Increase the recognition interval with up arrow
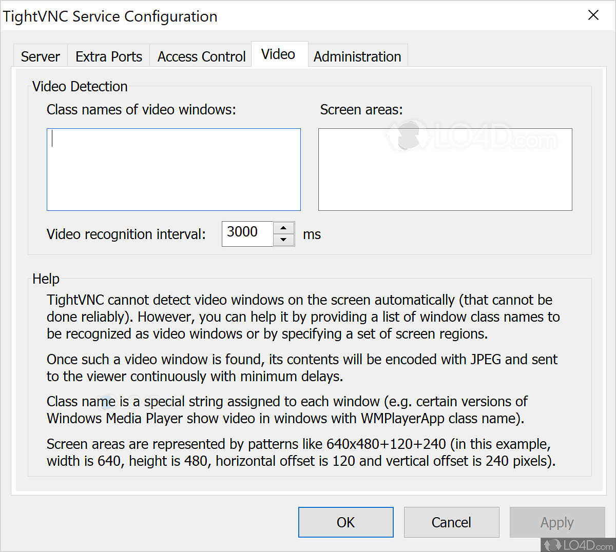 click(284, 228)
